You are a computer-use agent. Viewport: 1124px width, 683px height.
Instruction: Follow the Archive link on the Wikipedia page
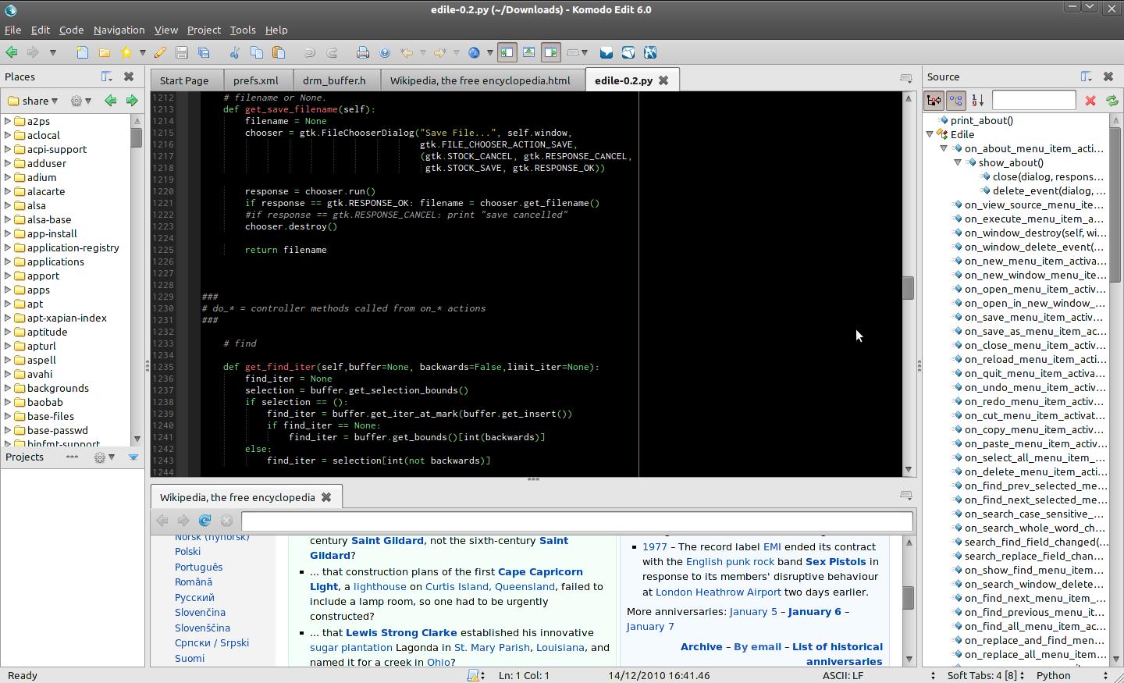click(701, 646)
